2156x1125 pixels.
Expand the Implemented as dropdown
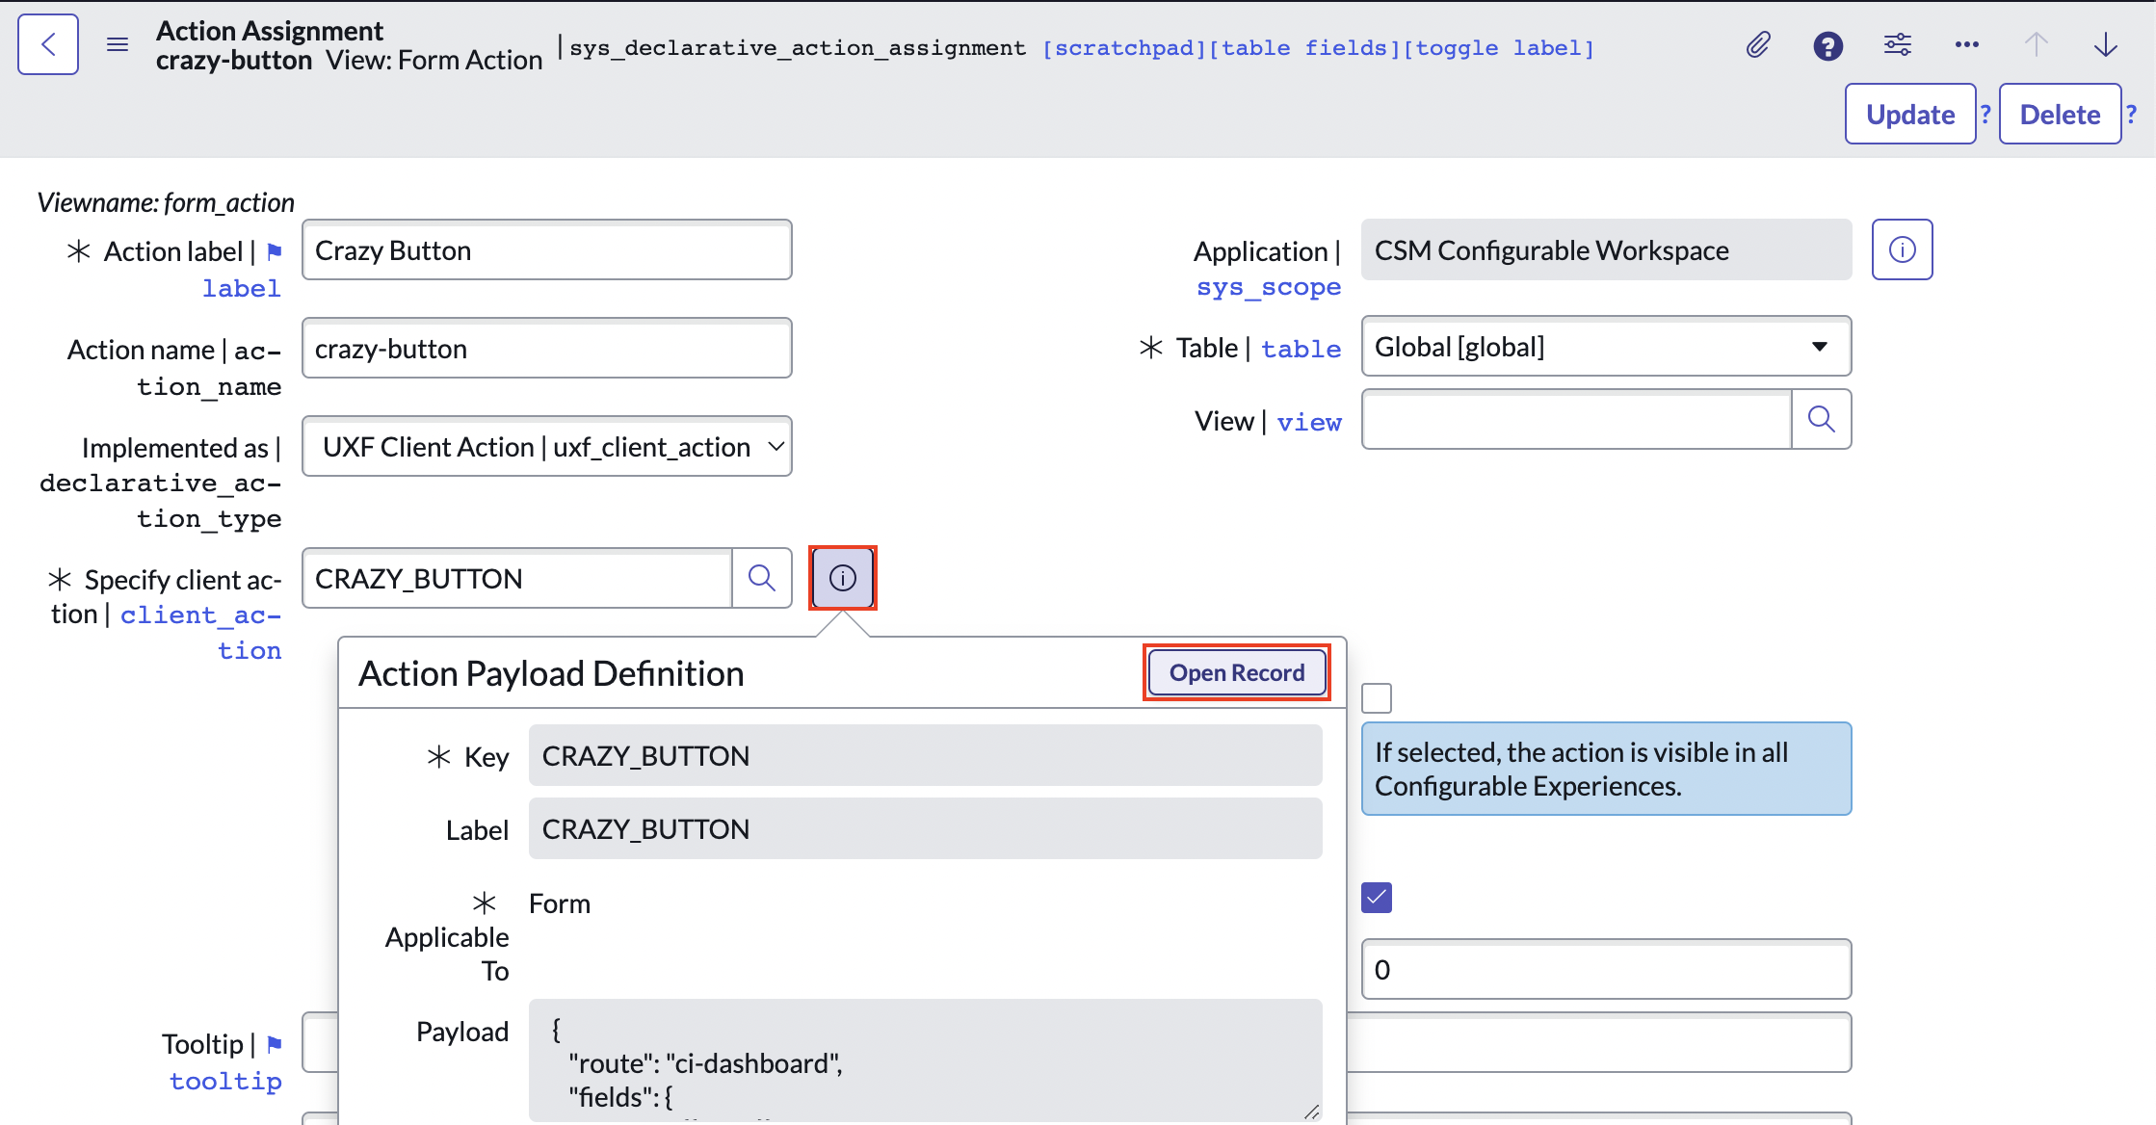click(546, 446)
